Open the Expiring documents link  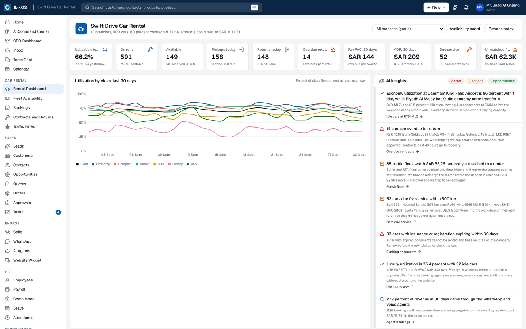click(x=404, y=252)
